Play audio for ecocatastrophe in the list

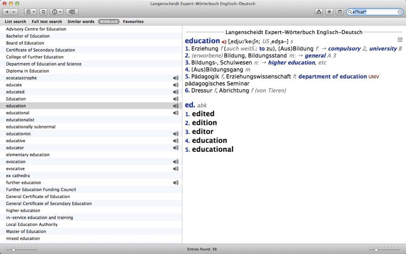click(176, 78)
